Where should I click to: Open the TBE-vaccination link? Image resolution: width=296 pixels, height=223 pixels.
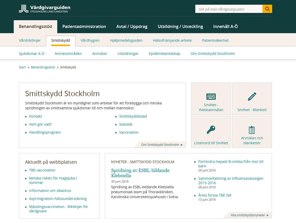click(x=42, y=170)
